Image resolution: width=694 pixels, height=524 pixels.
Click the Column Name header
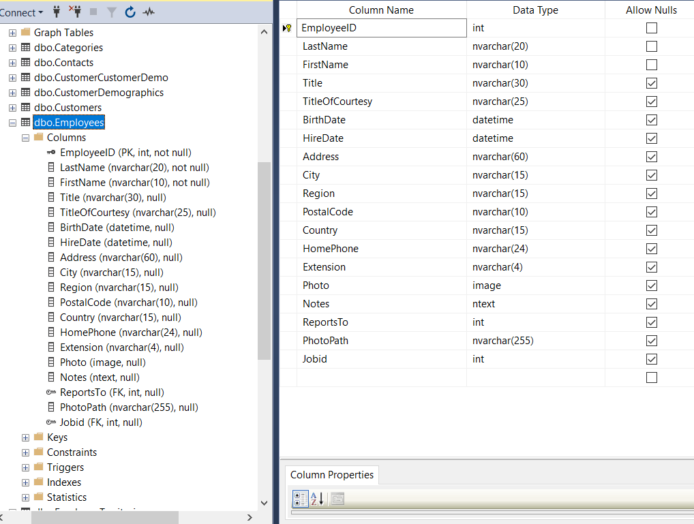381,10
